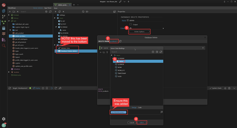Select the delete_prod... document tab
Screen dimensions: 237x128
(x=63, y=5)
